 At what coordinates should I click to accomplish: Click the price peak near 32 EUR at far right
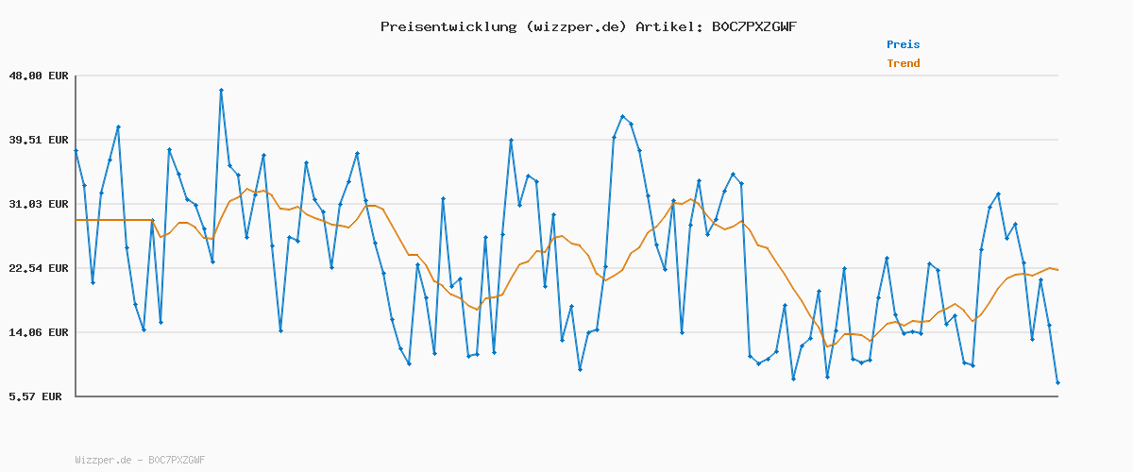(998, 194)
